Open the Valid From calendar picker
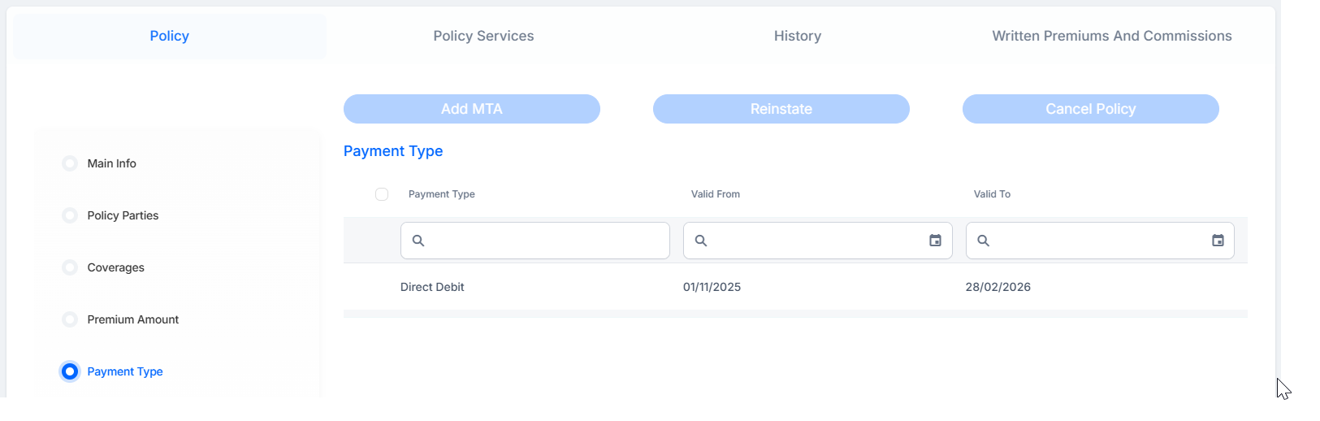 point(936,241)
